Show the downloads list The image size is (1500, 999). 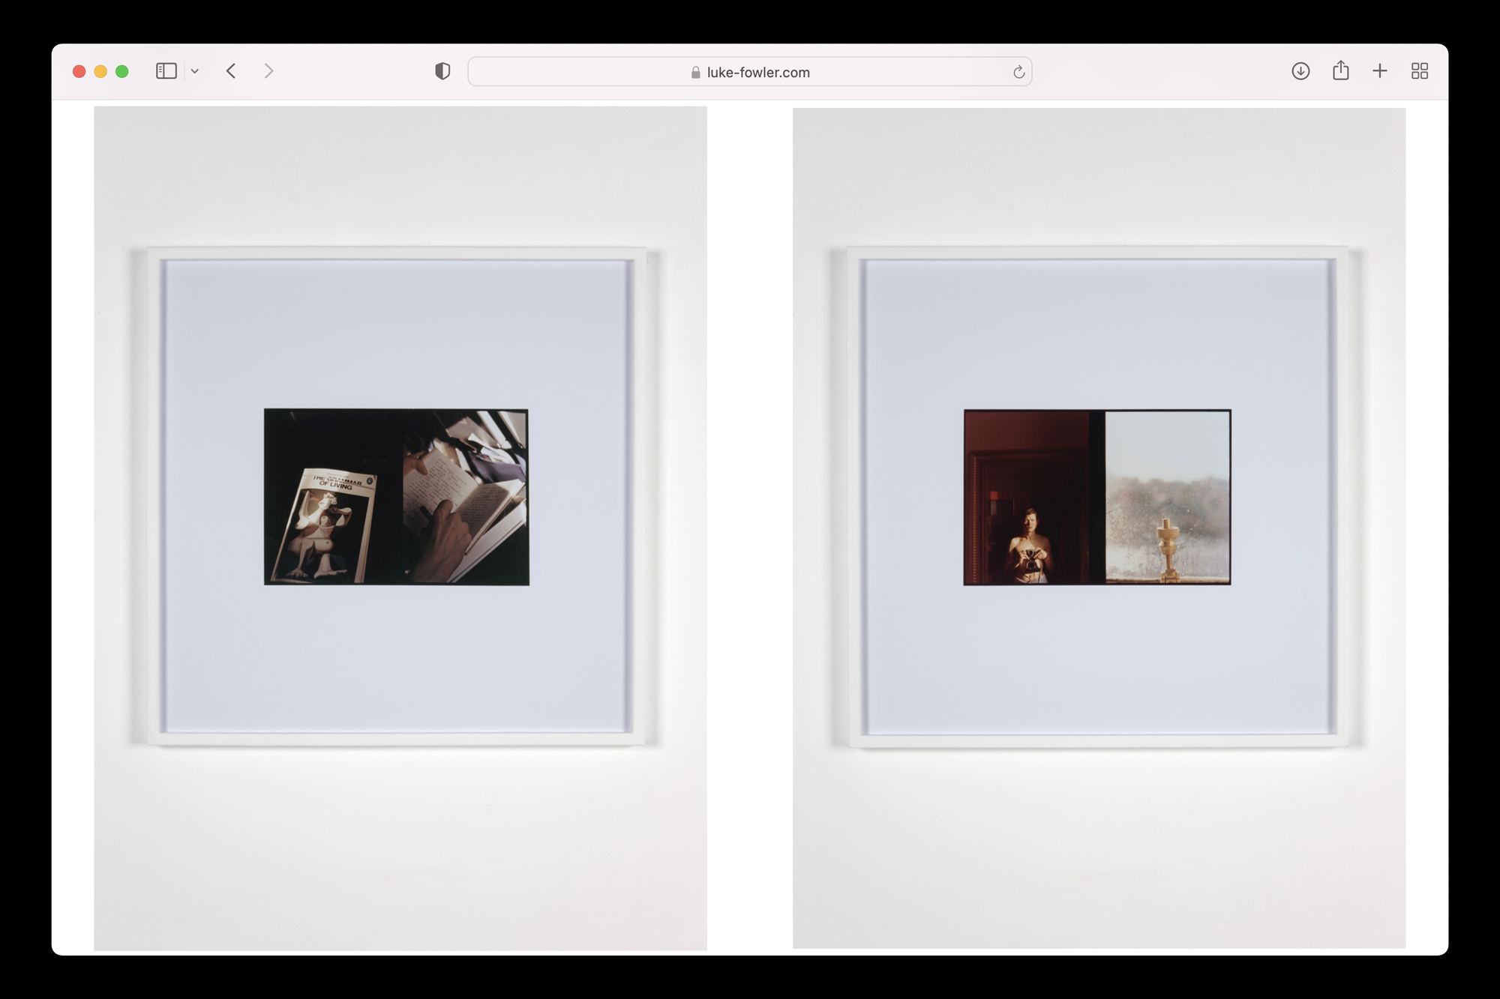pyautogui.click(x=1300, y=71)
